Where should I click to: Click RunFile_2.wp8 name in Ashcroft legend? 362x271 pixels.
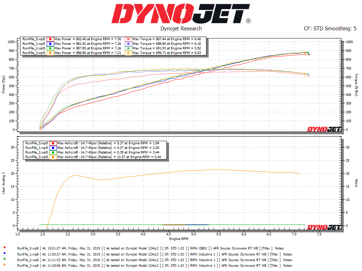point(37,152)
